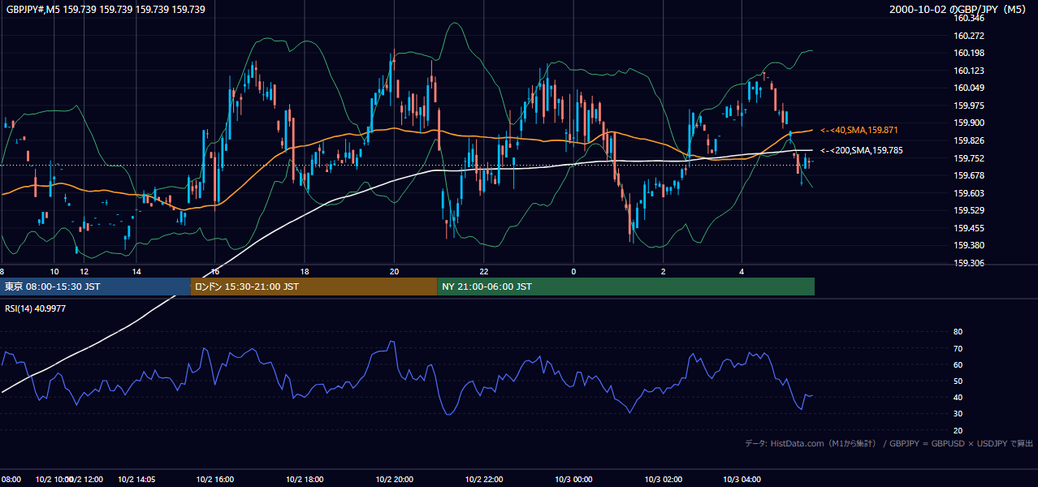Click price scale value 159.678
The image size is (1038, 487).
click(969, 175)
